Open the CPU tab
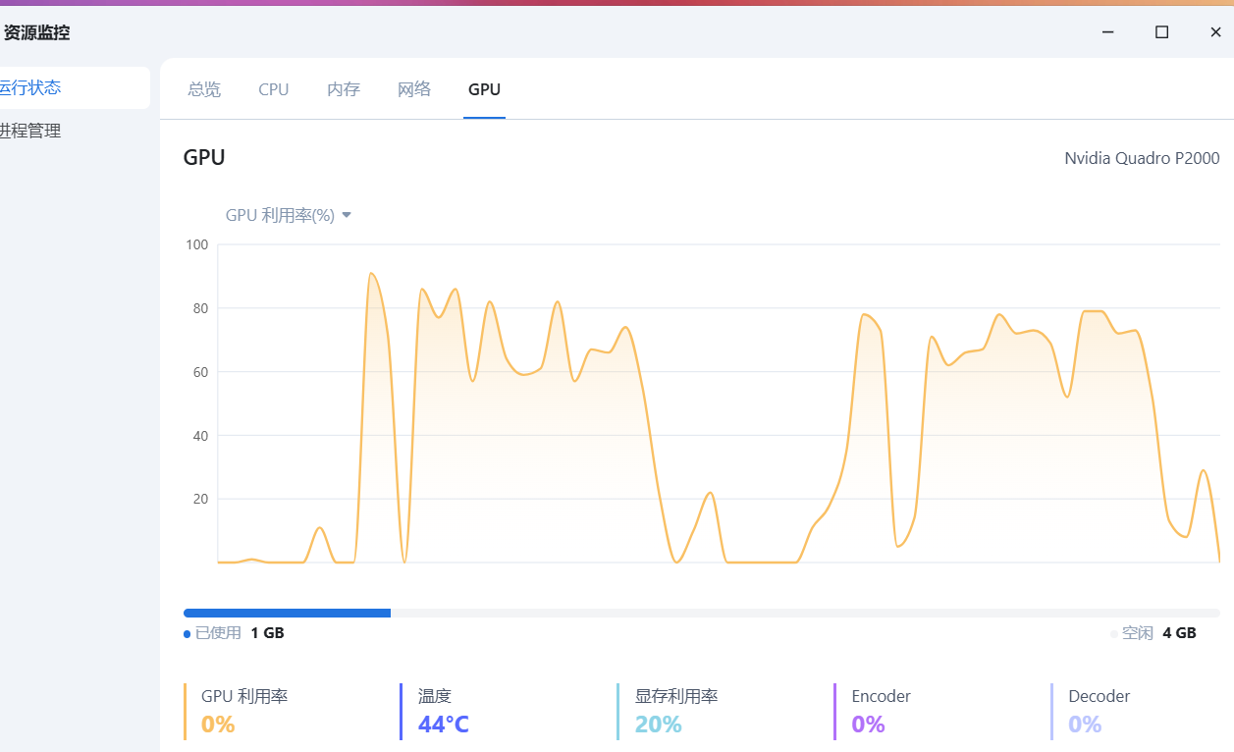The image size is (1234, 752). (274, 89)
